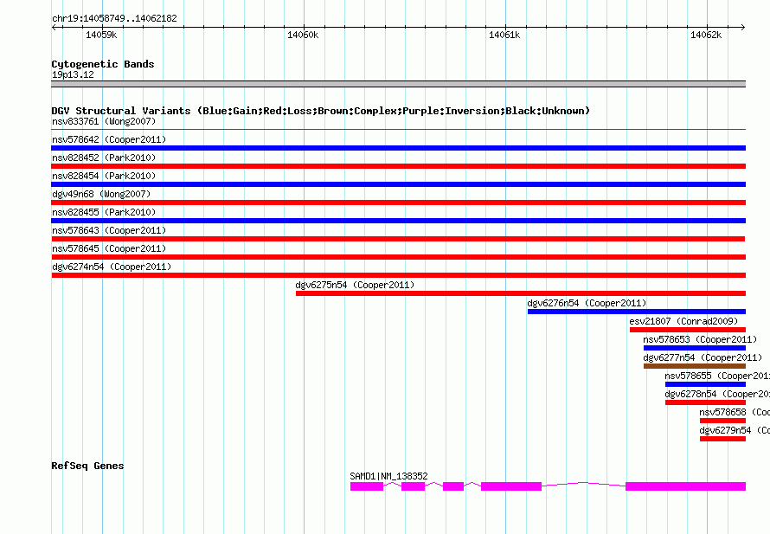Click the 14062k ruler tick label
This screenshot has height=534, width=770.
[706, 35]
